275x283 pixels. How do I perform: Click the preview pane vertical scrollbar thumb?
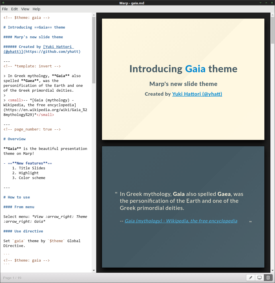pyautogui.click(x=272, y=30)
